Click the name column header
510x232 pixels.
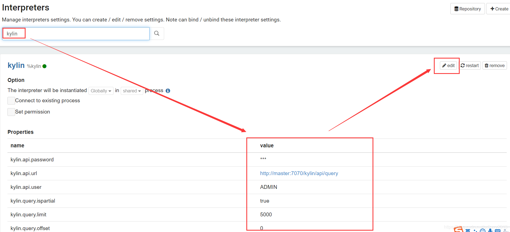click(17, 146)
